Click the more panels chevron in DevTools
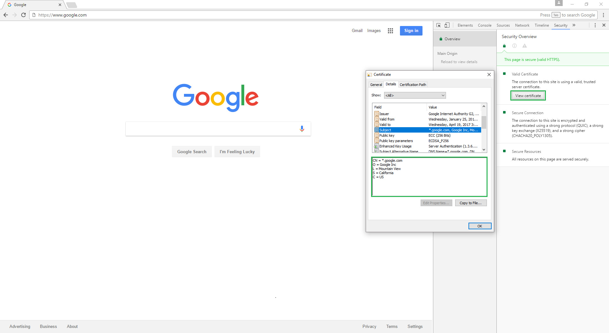 click(574, 25)
